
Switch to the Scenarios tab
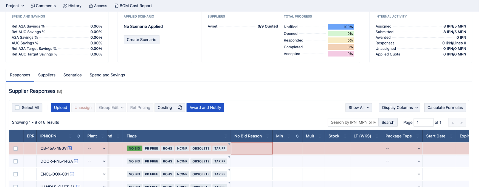click(73, 75)
